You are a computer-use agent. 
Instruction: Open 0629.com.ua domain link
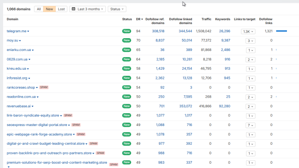pyautogui.click(x=17, y=59)
